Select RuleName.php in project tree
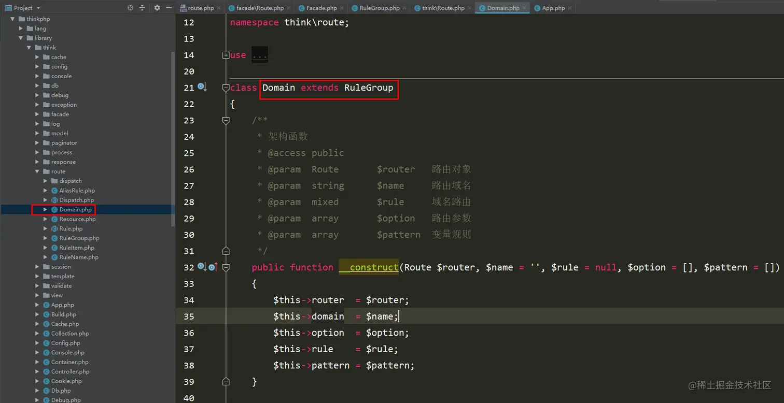This screenshot has width=784, height=403. [79, 257]
